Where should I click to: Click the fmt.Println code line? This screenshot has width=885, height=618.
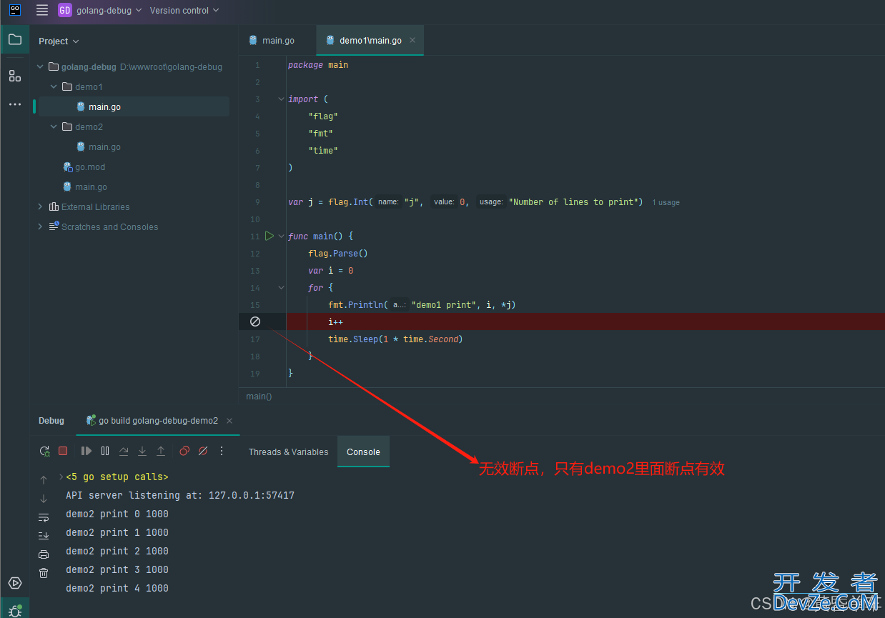point(422,304)
